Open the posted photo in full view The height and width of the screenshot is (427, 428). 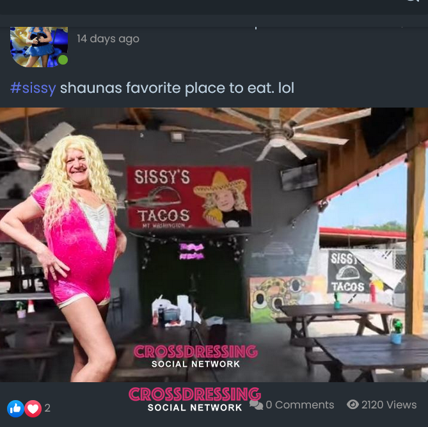pos(214,245)
